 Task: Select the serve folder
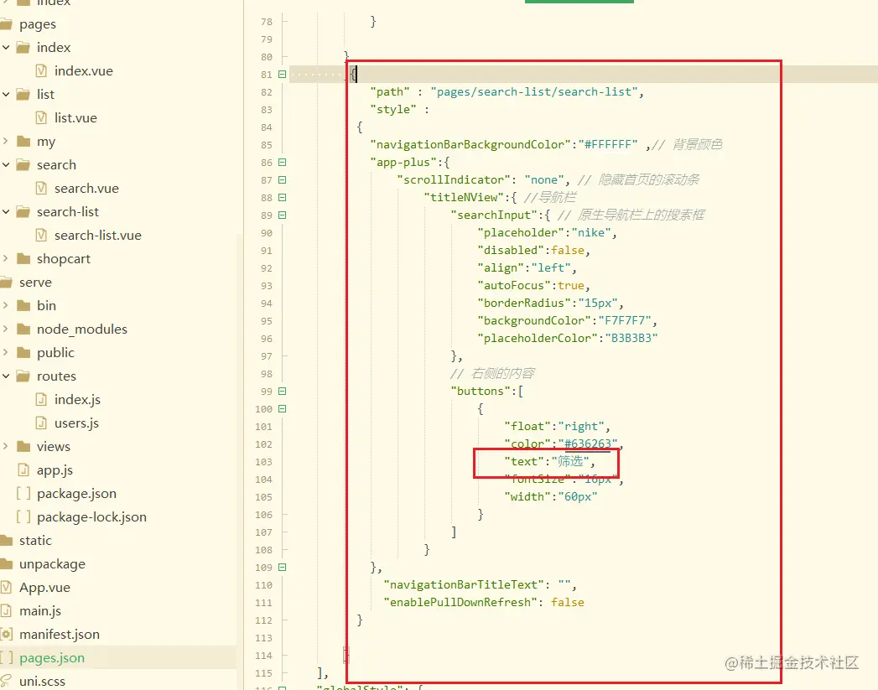coord(35,282)
